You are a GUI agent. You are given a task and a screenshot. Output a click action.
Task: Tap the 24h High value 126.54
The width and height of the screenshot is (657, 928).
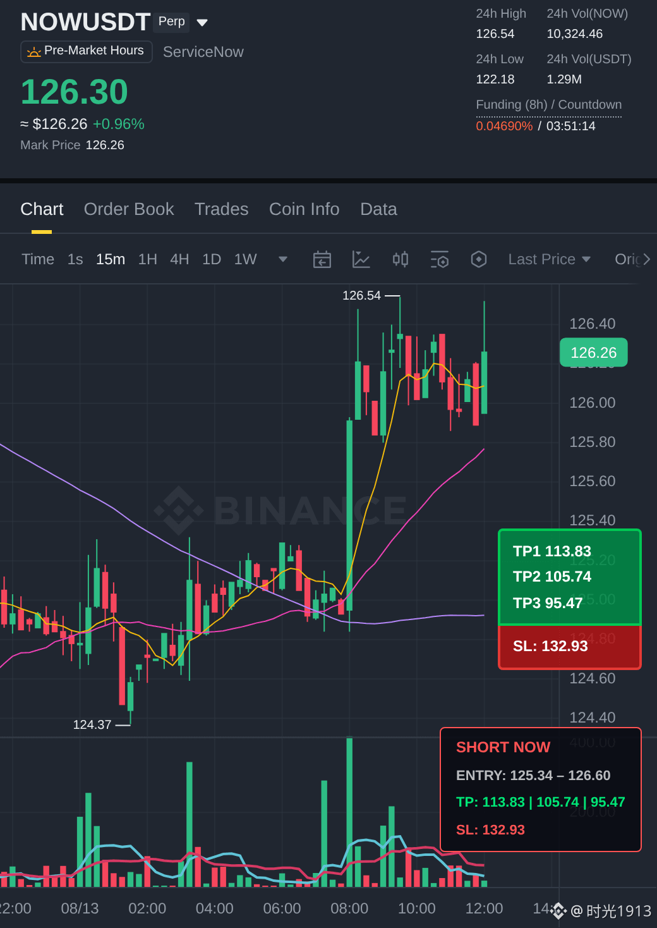pyautogui.click(x=495, y=34)
